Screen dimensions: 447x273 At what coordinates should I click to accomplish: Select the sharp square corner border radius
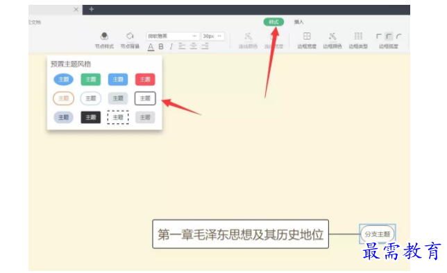pos(379,37)
